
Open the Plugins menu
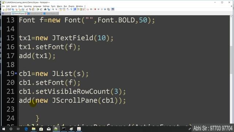tap(72, 6)
